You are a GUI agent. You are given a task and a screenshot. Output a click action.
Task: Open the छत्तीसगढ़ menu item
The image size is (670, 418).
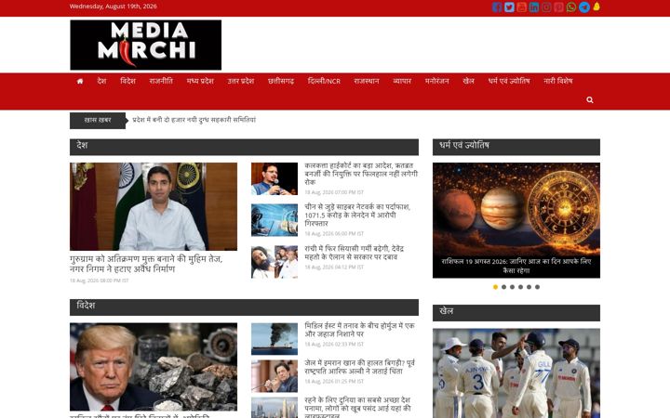pyautogui.click(x=281, y=81)
